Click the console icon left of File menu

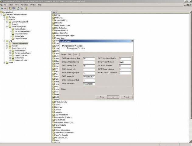pyautogui.click(x=1, y=5)
